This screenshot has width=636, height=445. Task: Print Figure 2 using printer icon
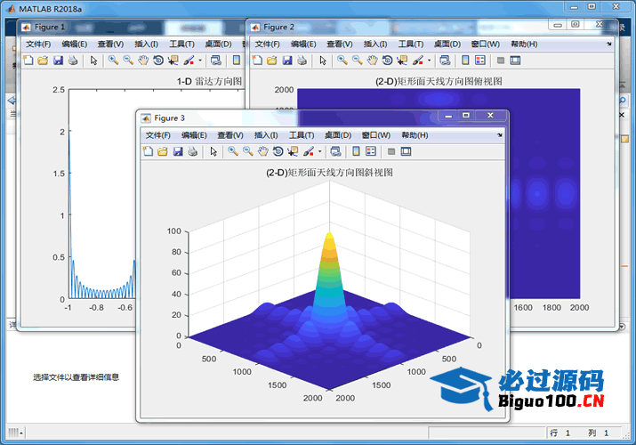pos(302,61)
